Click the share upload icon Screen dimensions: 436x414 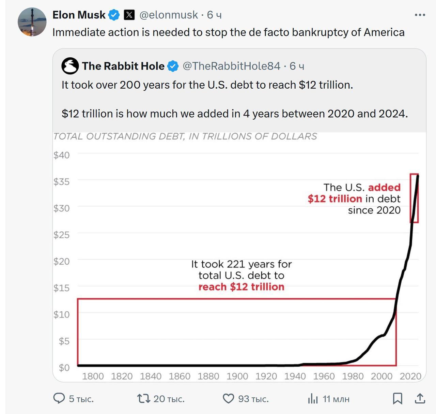click(x=420, y=398)
